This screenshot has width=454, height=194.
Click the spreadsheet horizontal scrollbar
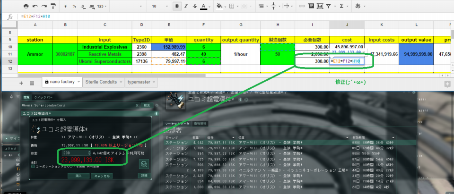(x=112, y=75)
